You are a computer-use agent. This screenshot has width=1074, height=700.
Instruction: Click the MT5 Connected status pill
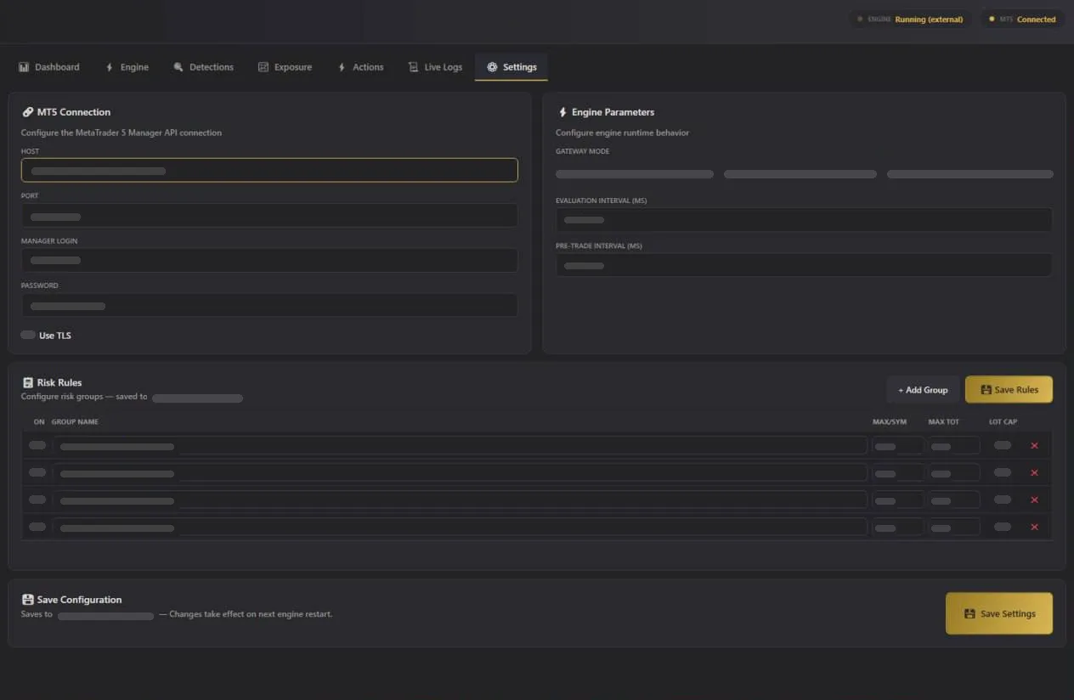pos(1022,19)
